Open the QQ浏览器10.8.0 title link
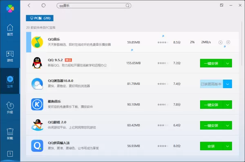 [x=60, y=81]
